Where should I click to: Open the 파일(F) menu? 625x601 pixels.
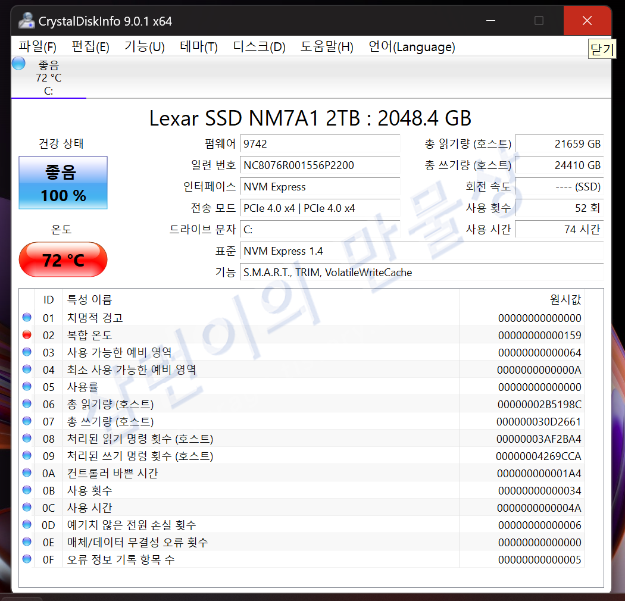[37, 46]
